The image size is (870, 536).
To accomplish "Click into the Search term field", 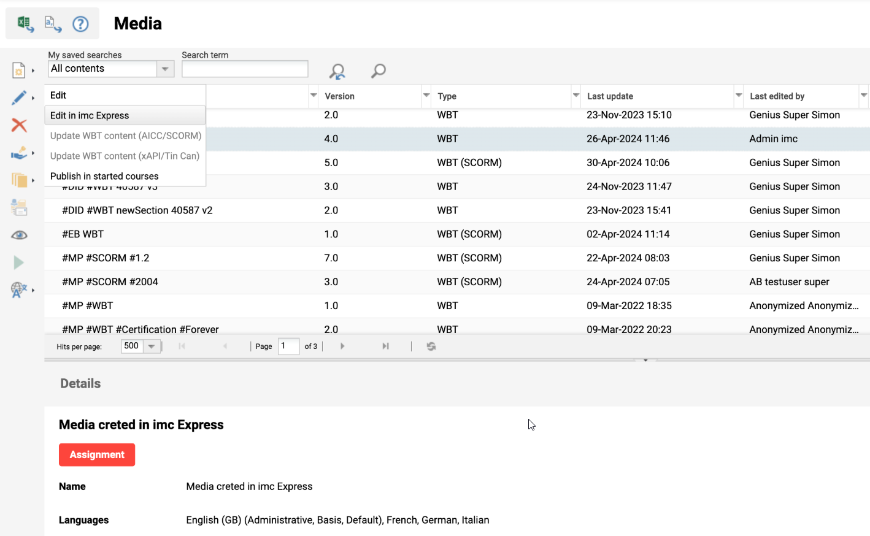I will 244,69.
